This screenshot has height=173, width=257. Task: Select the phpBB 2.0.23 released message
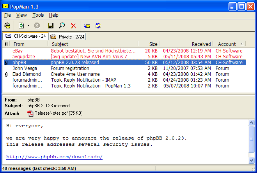pos(125,63)
